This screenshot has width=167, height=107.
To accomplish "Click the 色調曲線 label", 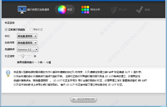I will coord(9,49).
